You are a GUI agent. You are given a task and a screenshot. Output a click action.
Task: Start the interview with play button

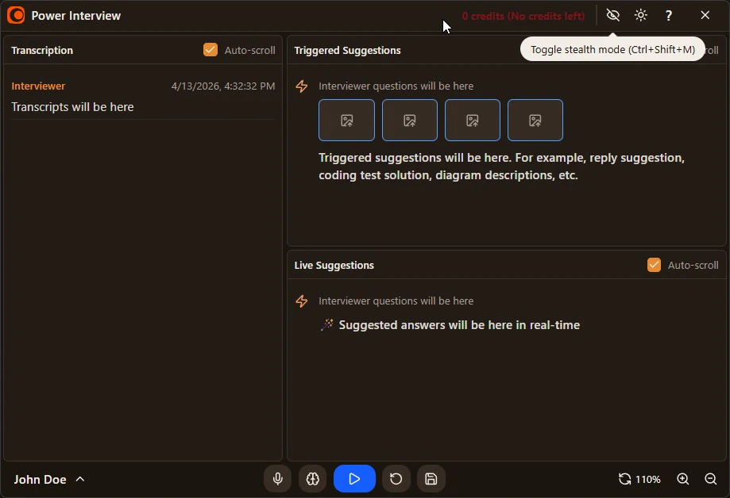(354, 478)
